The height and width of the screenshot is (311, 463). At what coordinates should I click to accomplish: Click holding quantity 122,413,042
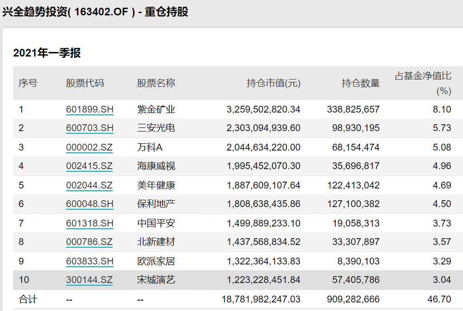(x=353, y=185)
